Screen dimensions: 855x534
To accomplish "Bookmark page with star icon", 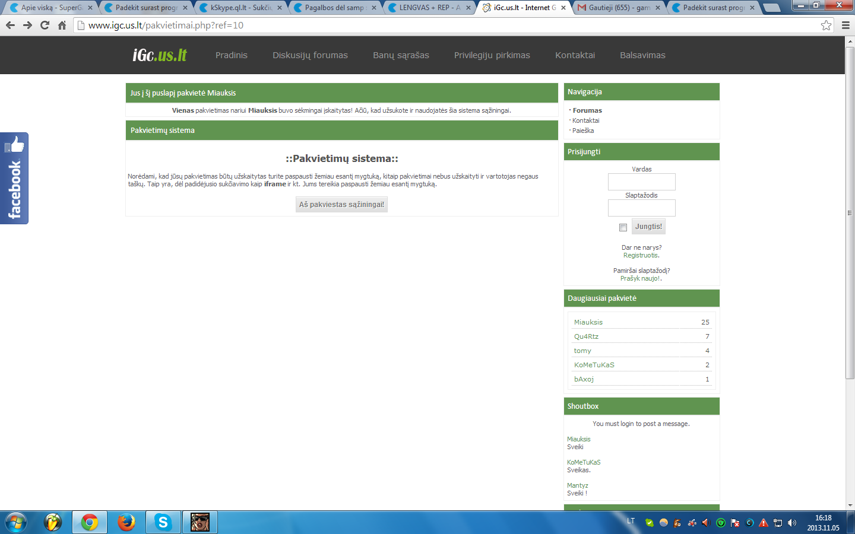I will click(x=826, y=25).
